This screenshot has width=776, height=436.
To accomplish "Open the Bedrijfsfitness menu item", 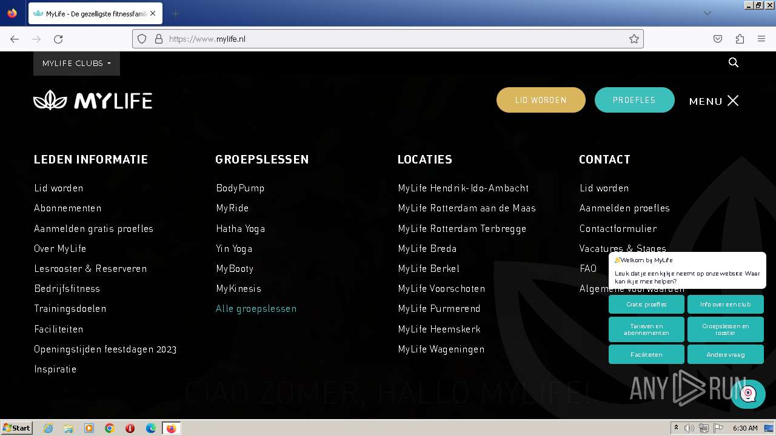I will pos(67,288).
